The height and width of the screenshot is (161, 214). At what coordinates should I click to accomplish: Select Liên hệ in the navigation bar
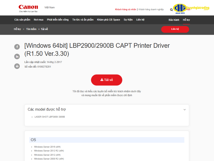pos(140,20)
